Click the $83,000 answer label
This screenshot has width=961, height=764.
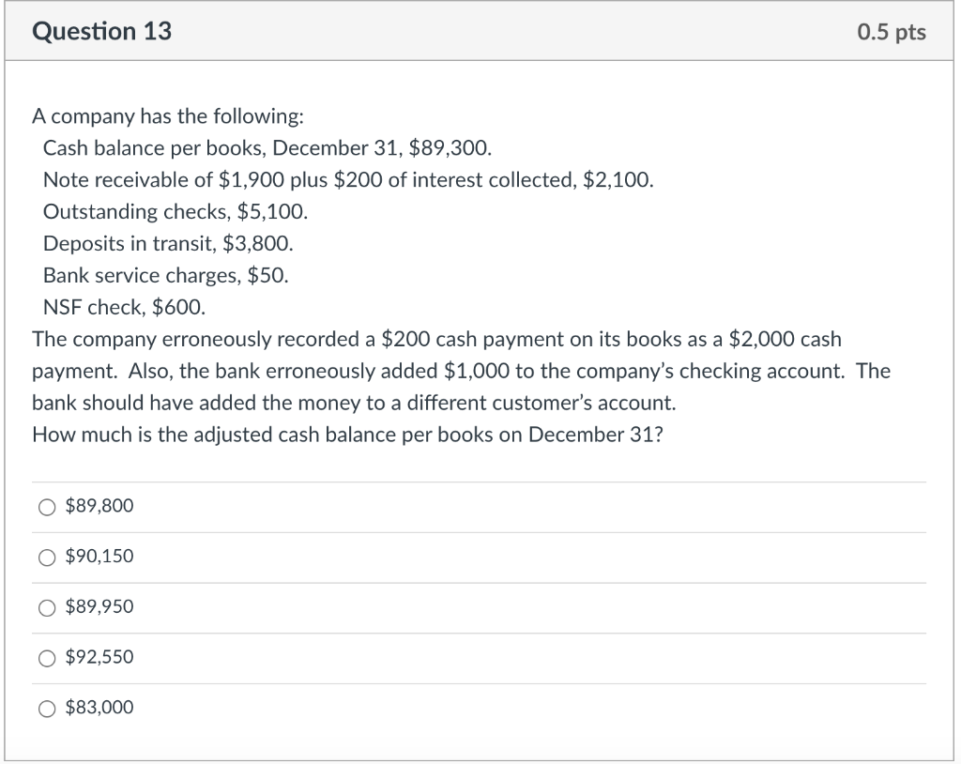point(99,707)
